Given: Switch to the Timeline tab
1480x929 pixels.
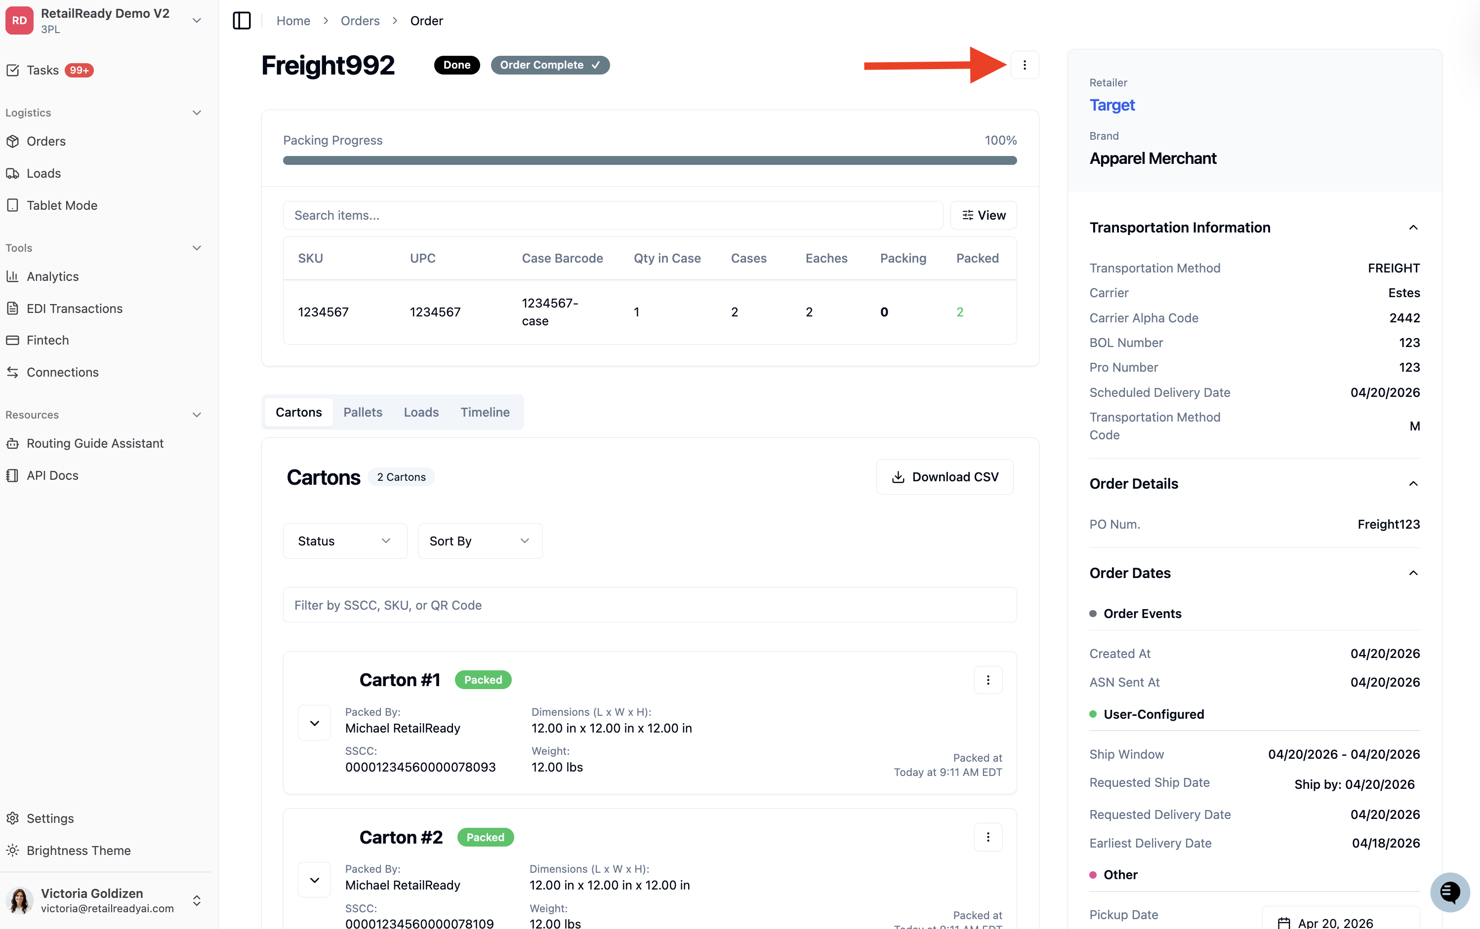Looking at the screenshot, I should pos(485,412).
